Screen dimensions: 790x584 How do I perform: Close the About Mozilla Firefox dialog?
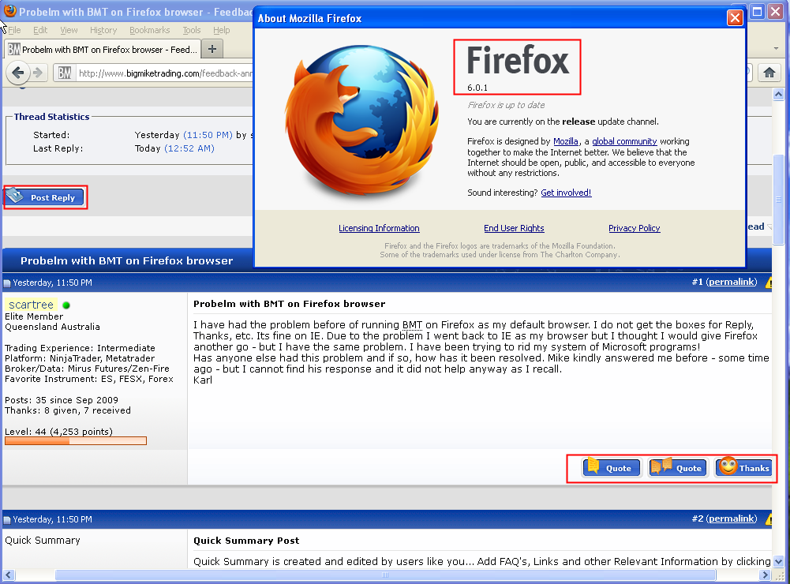coord(735,18)
